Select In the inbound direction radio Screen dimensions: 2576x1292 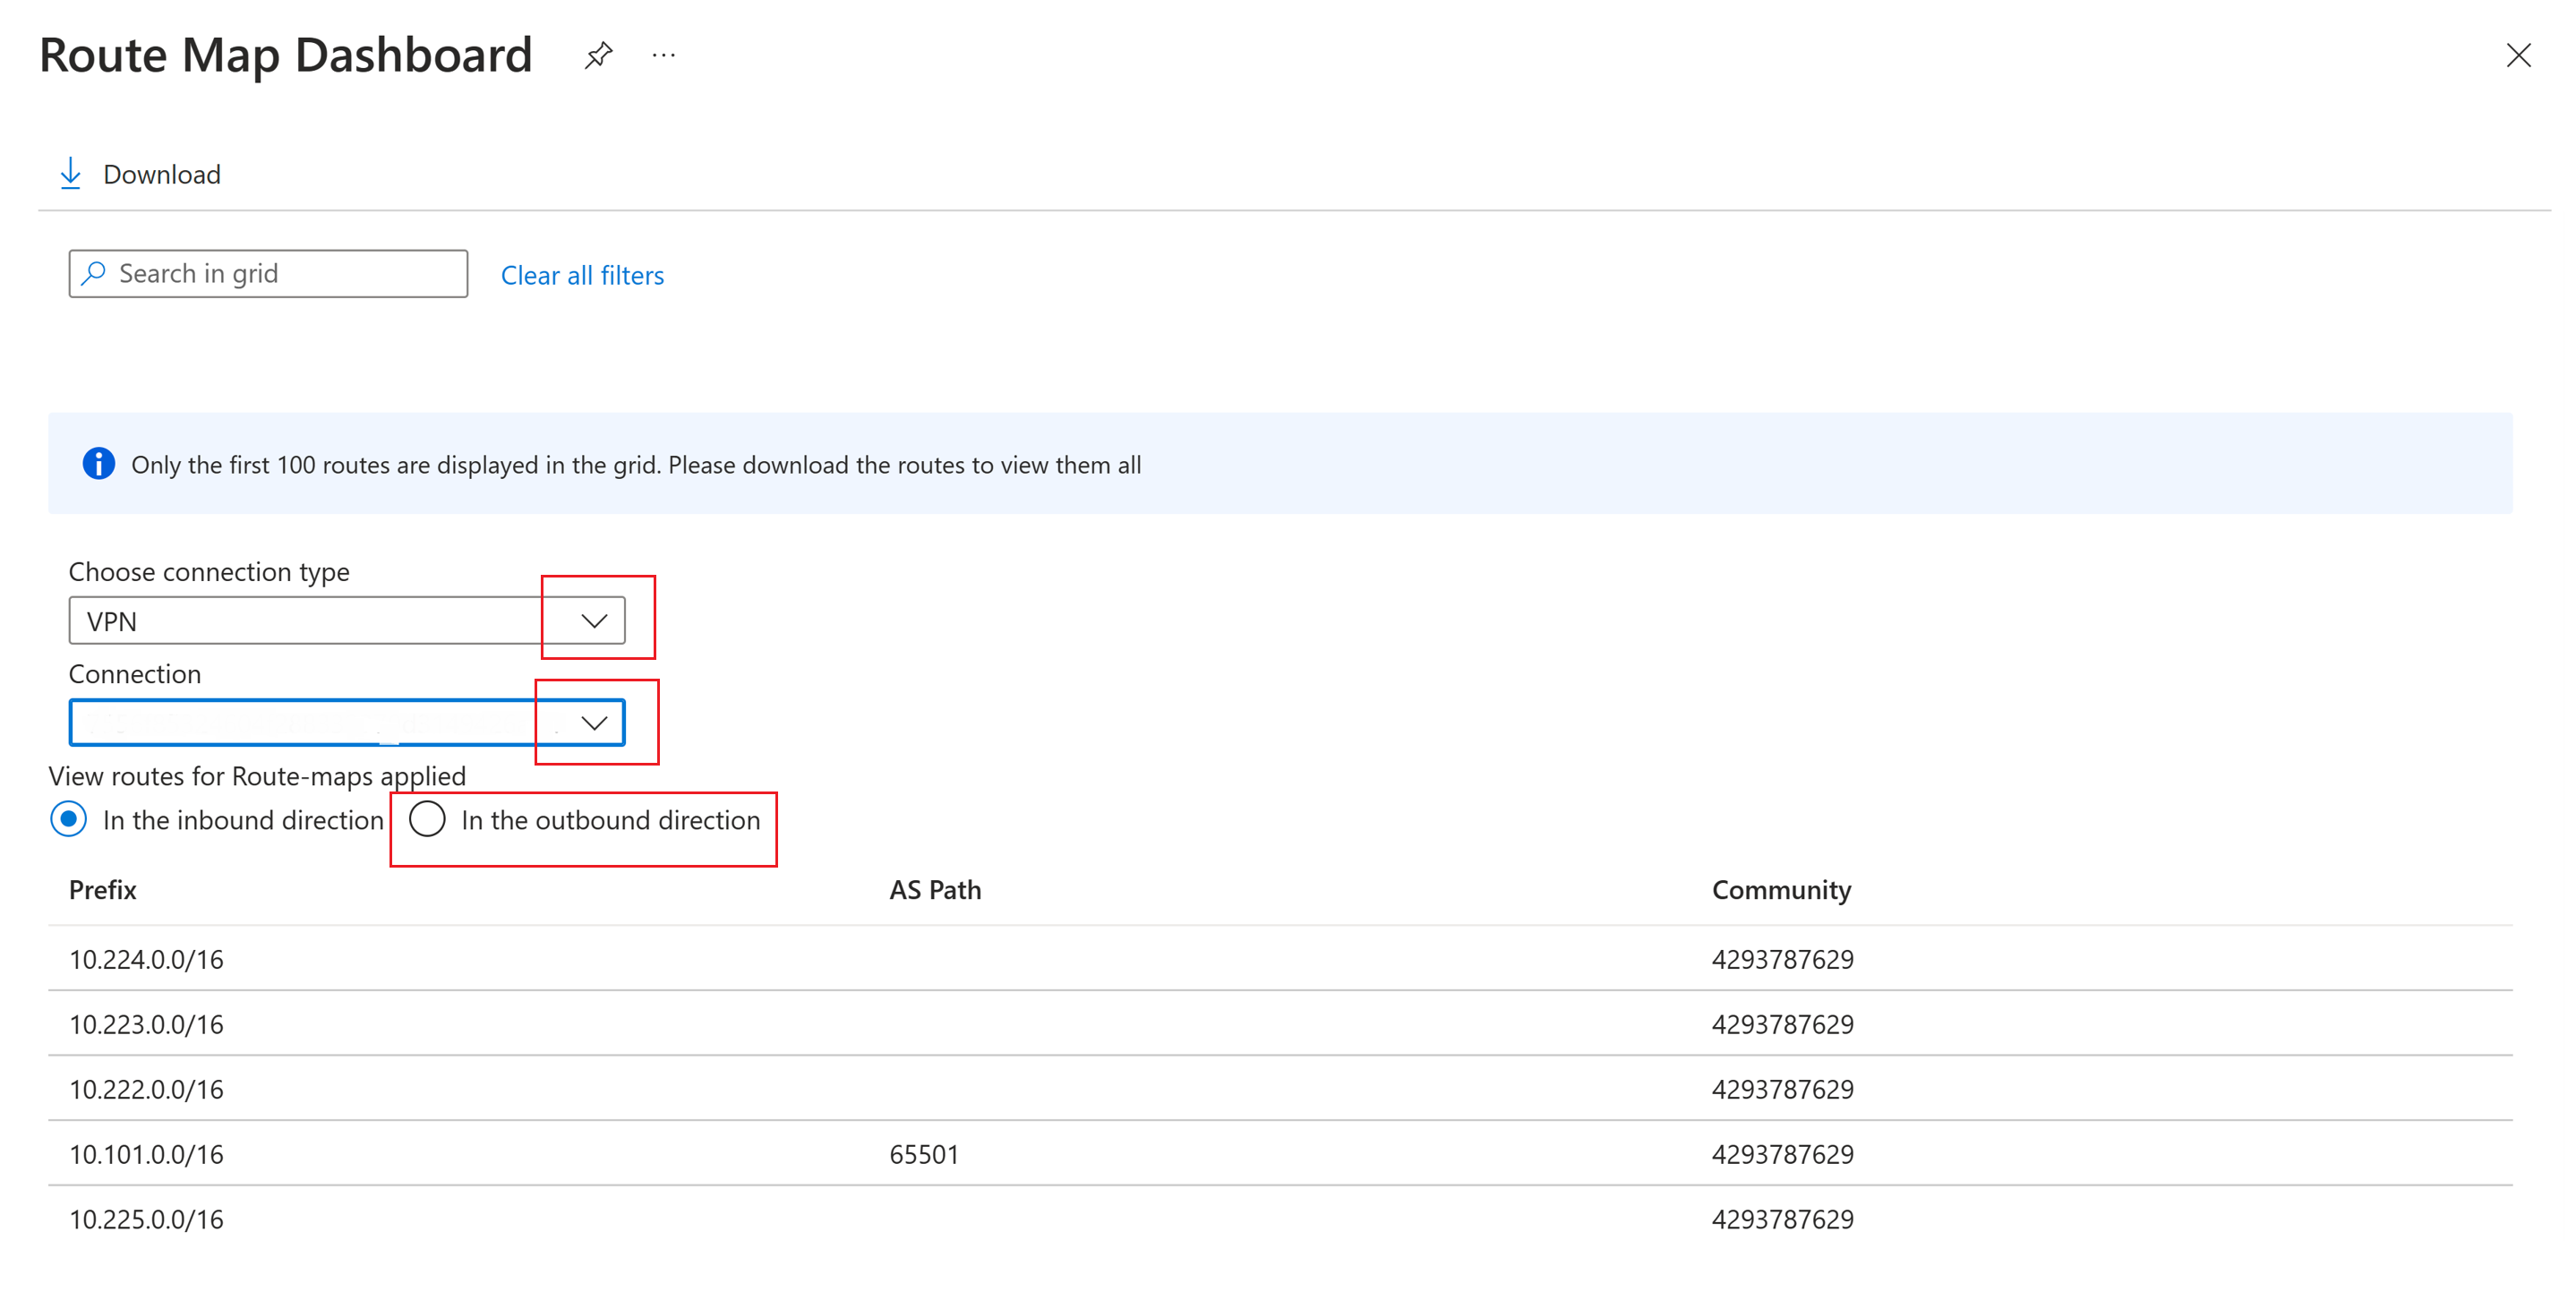[68, 820]
